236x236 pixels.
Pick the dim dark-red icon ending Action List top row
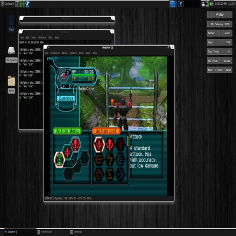pyautogui.click(x=120, y=145)
